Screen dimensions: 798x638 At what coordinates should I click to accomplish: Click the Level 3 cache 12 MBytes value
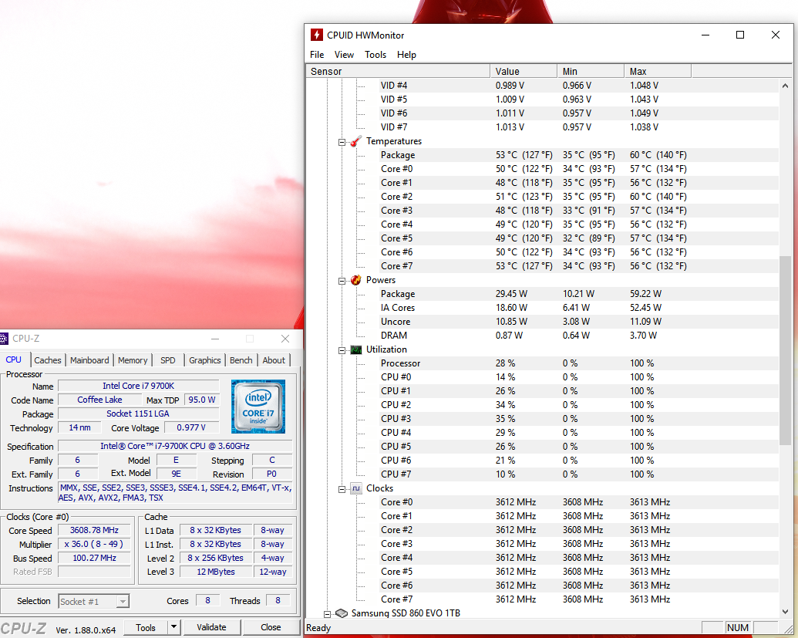pos(216,572)
